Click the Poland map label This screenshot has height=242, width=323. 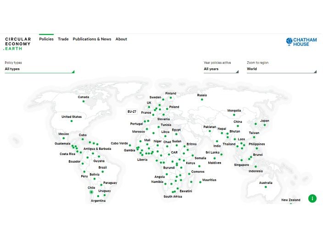pos(174,107)
